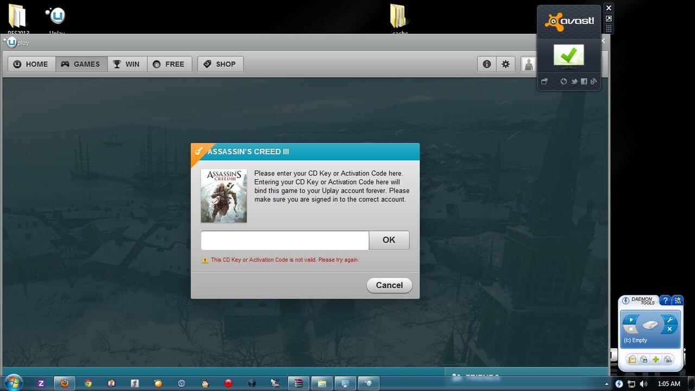Click the 'This CD Key or Activation Code is not valid' message
This screenshot has height=391, width=695.
coord(285,260)
